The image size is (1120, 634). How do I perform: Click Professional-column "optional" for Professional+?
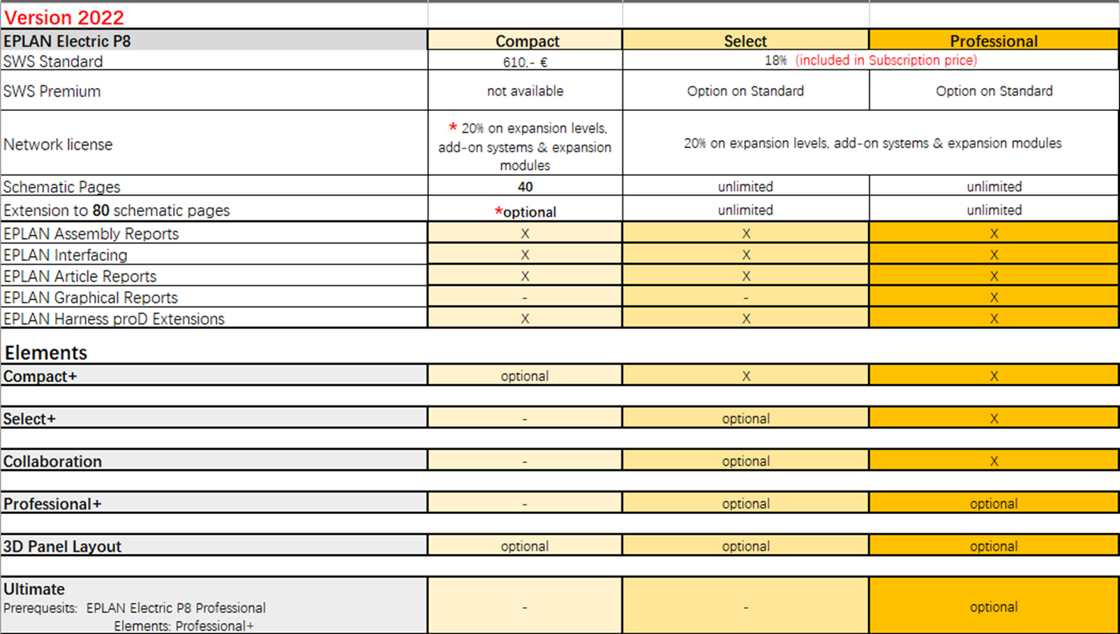(x=994, y=504)
